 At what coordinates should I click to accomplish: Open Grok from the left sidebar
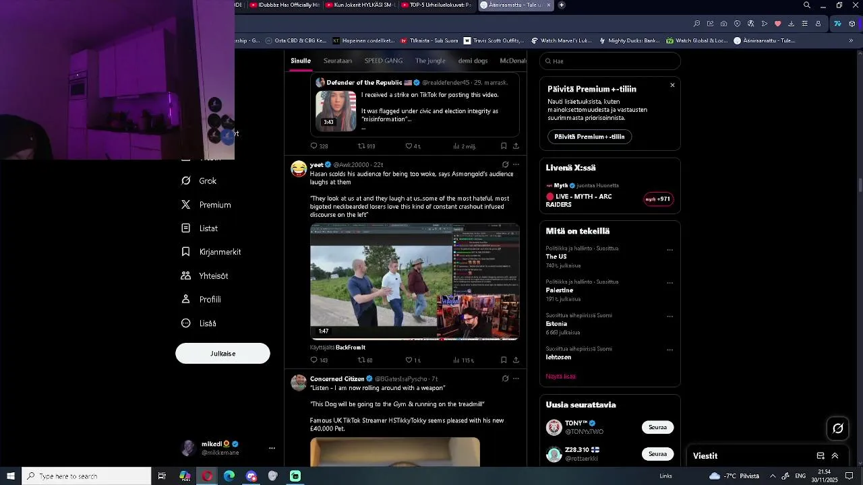coord(199,181)
